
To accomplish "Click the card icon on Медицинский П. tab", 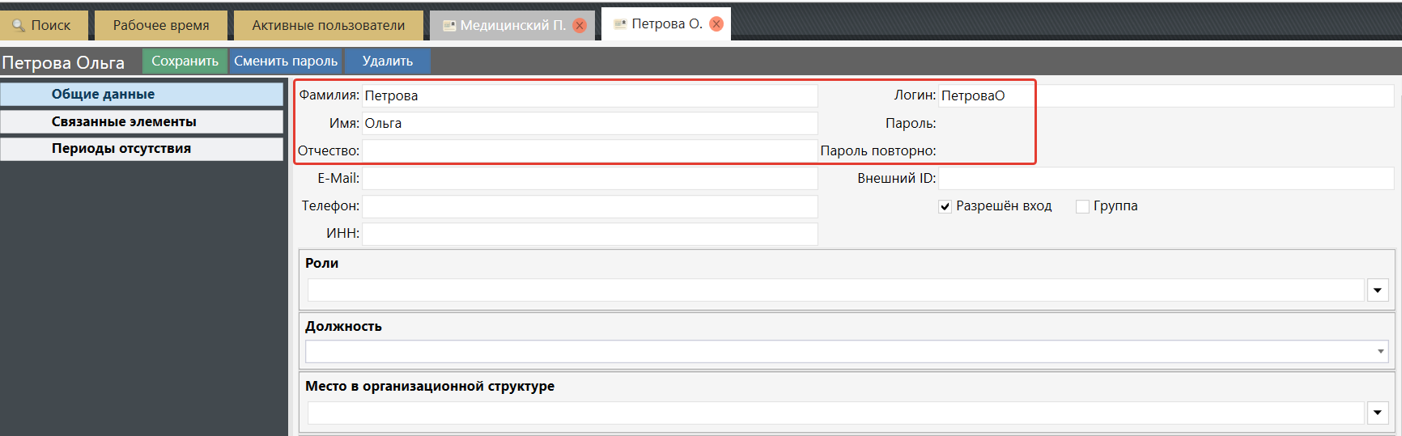I will click(449, 26).
